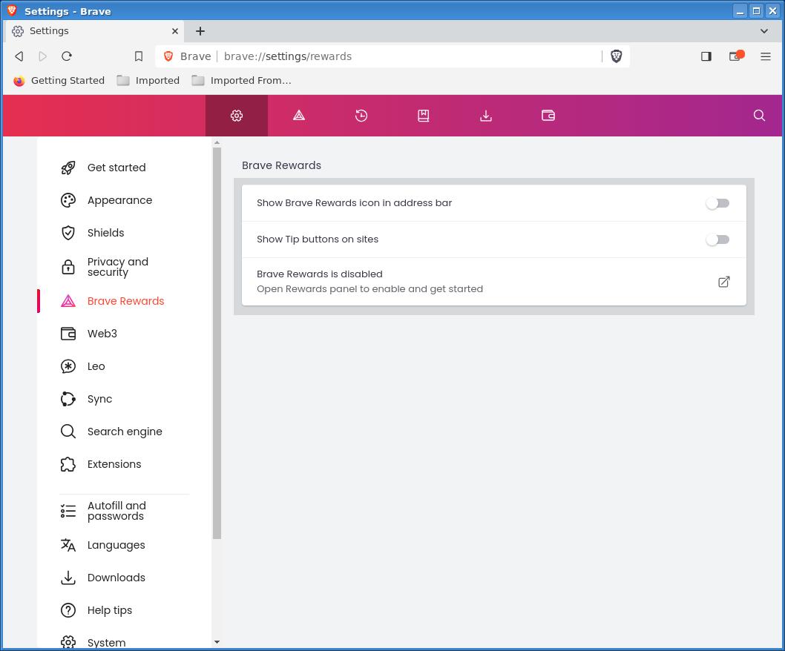Reload the page

[67, 56]
